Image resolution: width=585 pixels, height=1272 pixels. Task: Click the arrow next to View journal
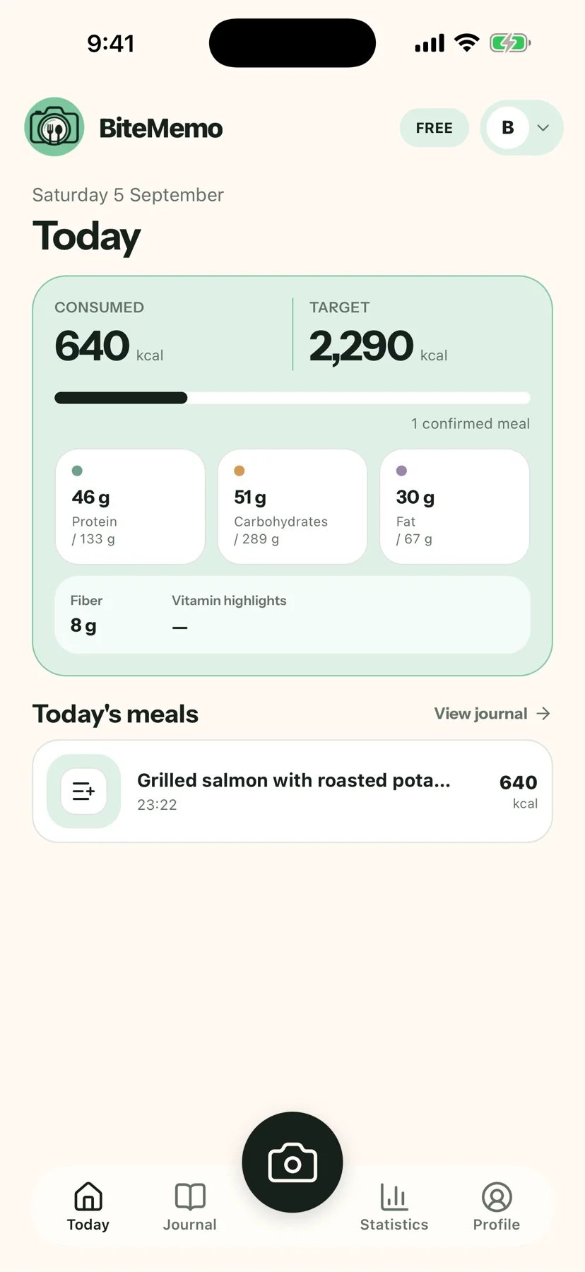(543, 714)
